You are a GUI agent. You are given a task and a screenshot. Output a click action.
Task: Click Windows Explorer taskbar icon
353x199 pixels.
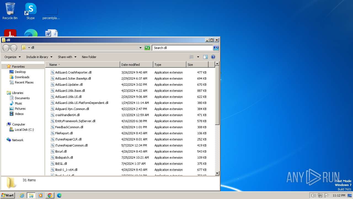point(31,195)
